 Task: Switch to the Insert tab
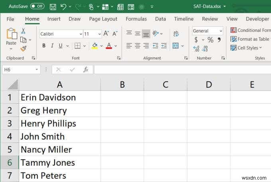tap(54, 19)
